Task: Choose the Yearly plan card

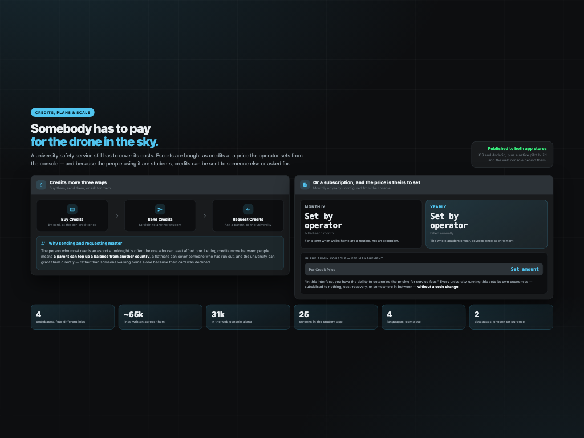Action: click(486, 224)
